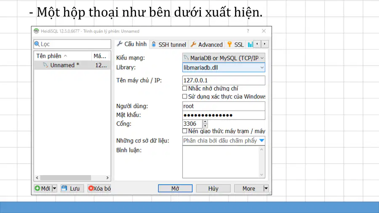The image size is (379, 213).
Task: Open the Kiểu mạng network type dropdown
Action: [x=224, y=58]
